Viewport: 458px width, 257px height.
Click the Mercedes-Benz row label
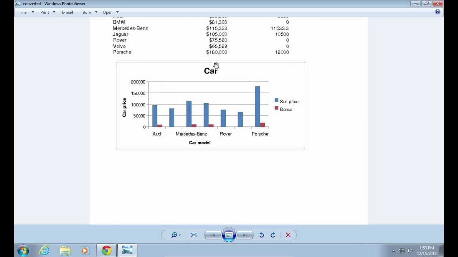point(130,28)
